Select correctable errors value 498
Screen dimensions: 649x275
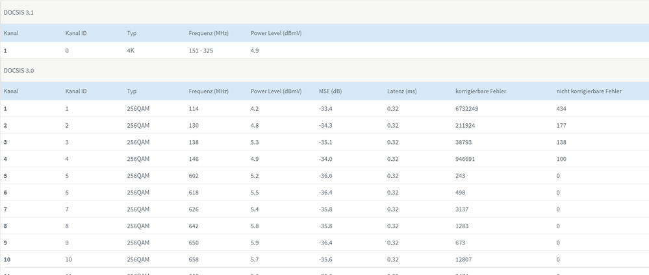tap(460, 192)
